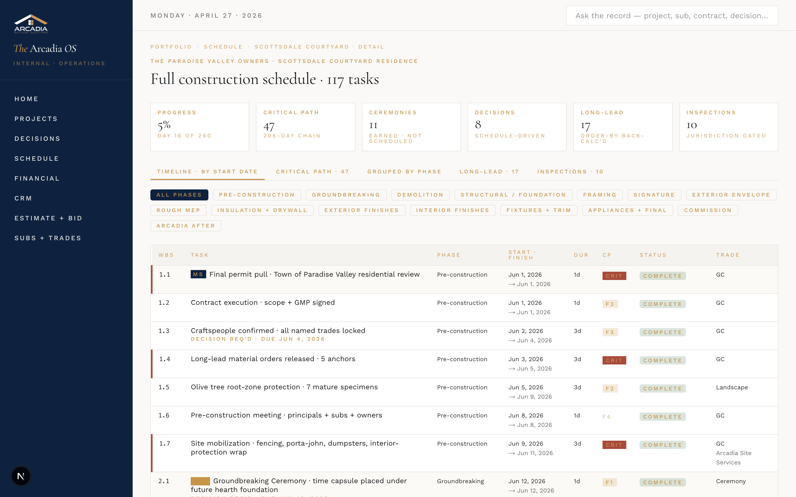The width and height of the screenshot is (796, 497).
Task: Filter by Appliances + Final phase
Action: (x=627, y=210)
